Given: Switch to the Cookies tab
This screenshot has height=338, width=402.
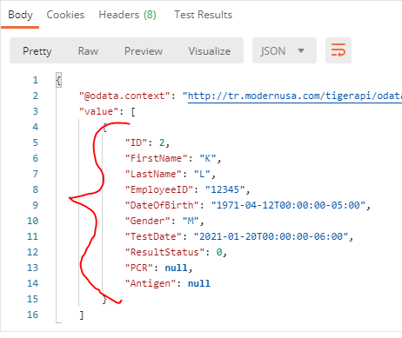Looking at the screenshot, I should [x=65, y=15].
